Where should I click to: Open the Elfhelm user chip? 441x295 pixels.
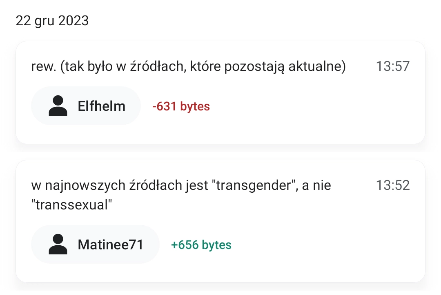86,106
